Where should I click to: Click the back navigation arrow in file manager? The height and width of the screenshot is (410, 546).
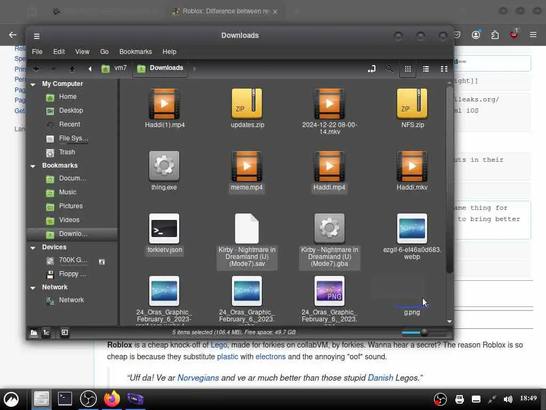point(36,69)
